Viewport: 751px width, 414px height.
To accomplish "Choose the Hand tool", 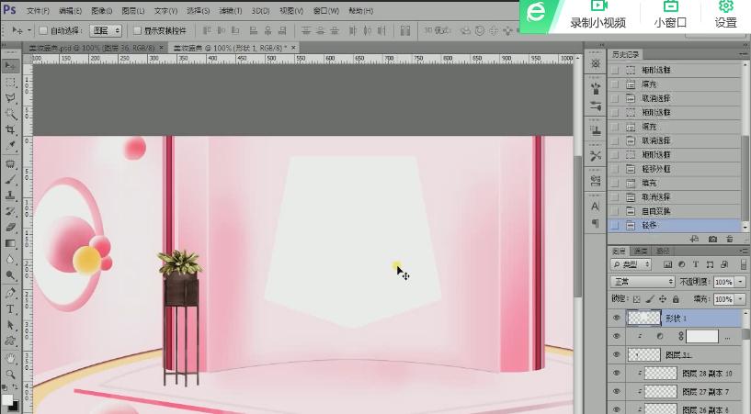I will coord(11,357).
